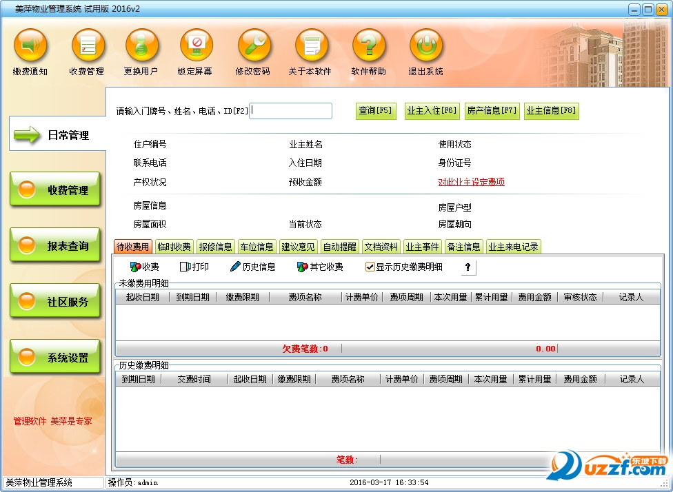Click 审核状态 column header

pyautogui.click(x=581, y=297)
